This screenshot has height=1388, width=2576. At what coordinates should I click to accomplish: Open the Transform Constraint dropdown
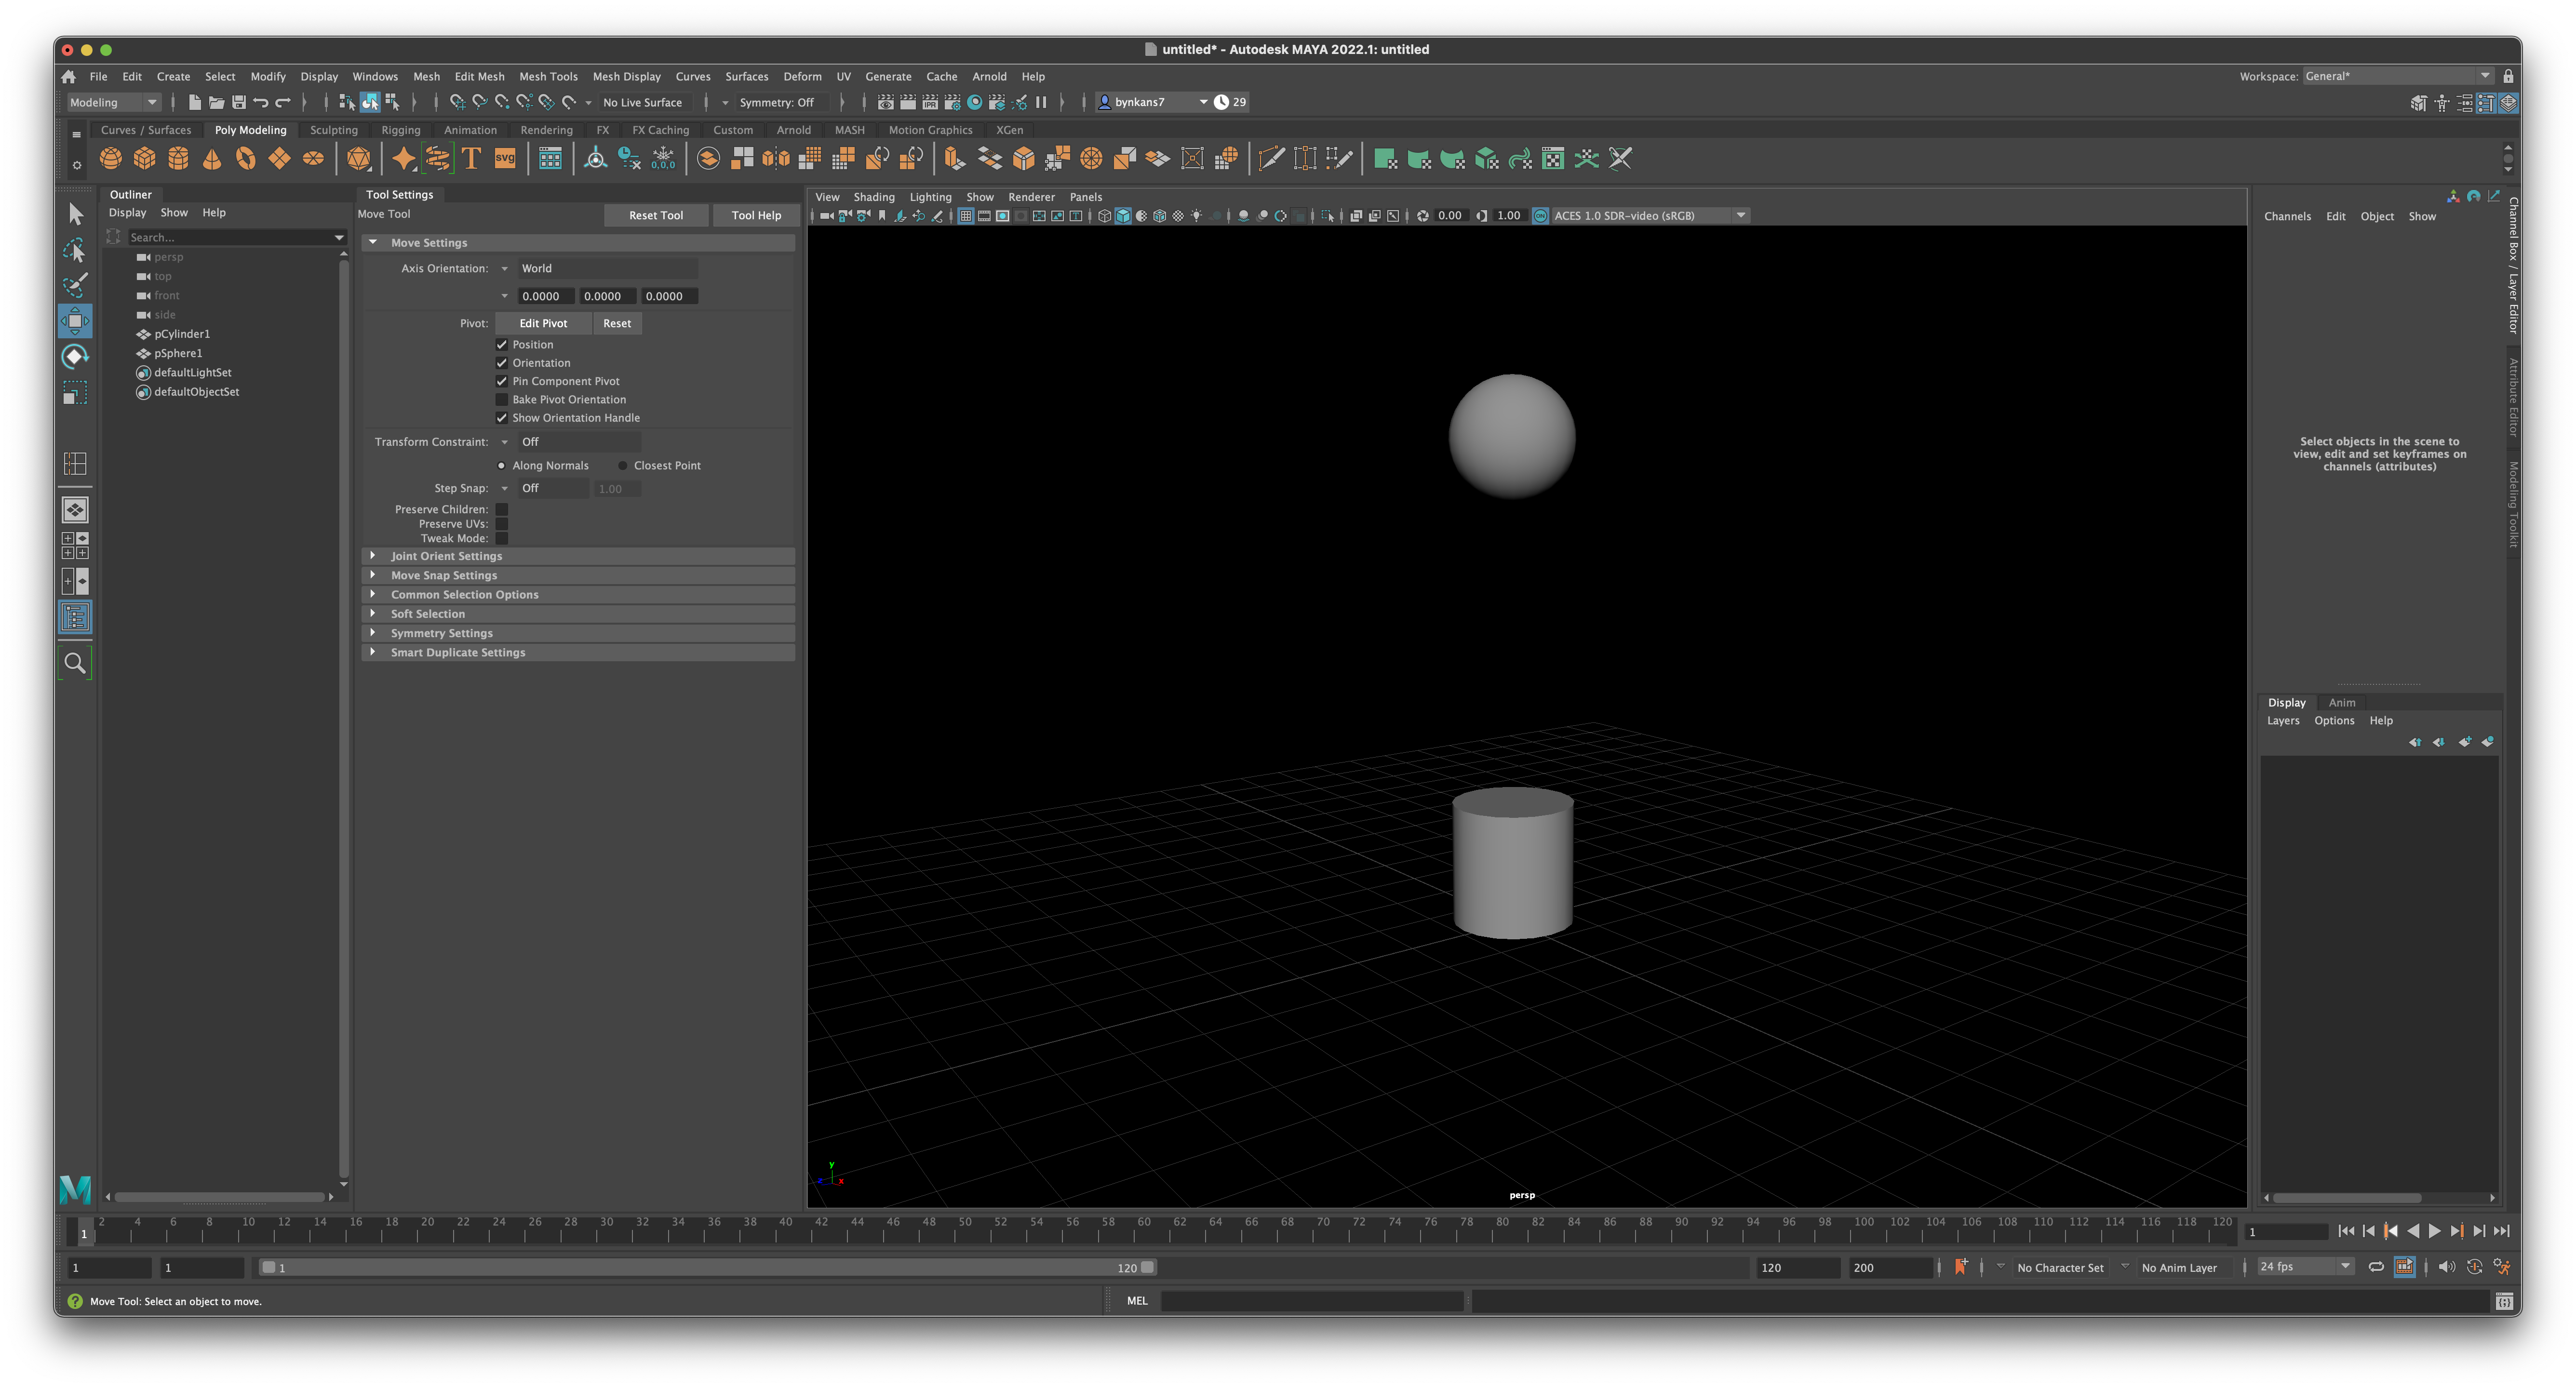pyautogui.click(x=578, y=442)
